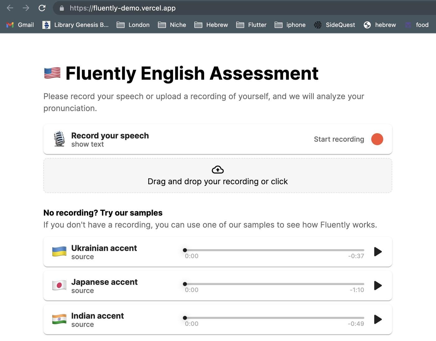Open the Japanese accent source link
The width and height of the screenshot is (436, 341).
[x=83, y=291]
